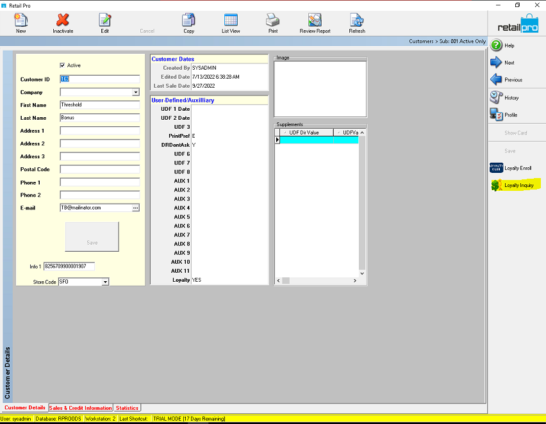Click Show Card in the side menu

515,133
